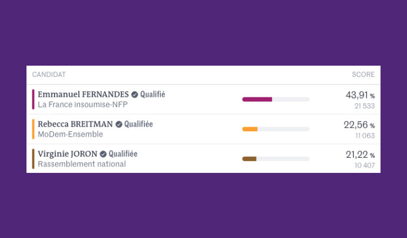Click the MoDem-Ensemble party label

point(70,135)
